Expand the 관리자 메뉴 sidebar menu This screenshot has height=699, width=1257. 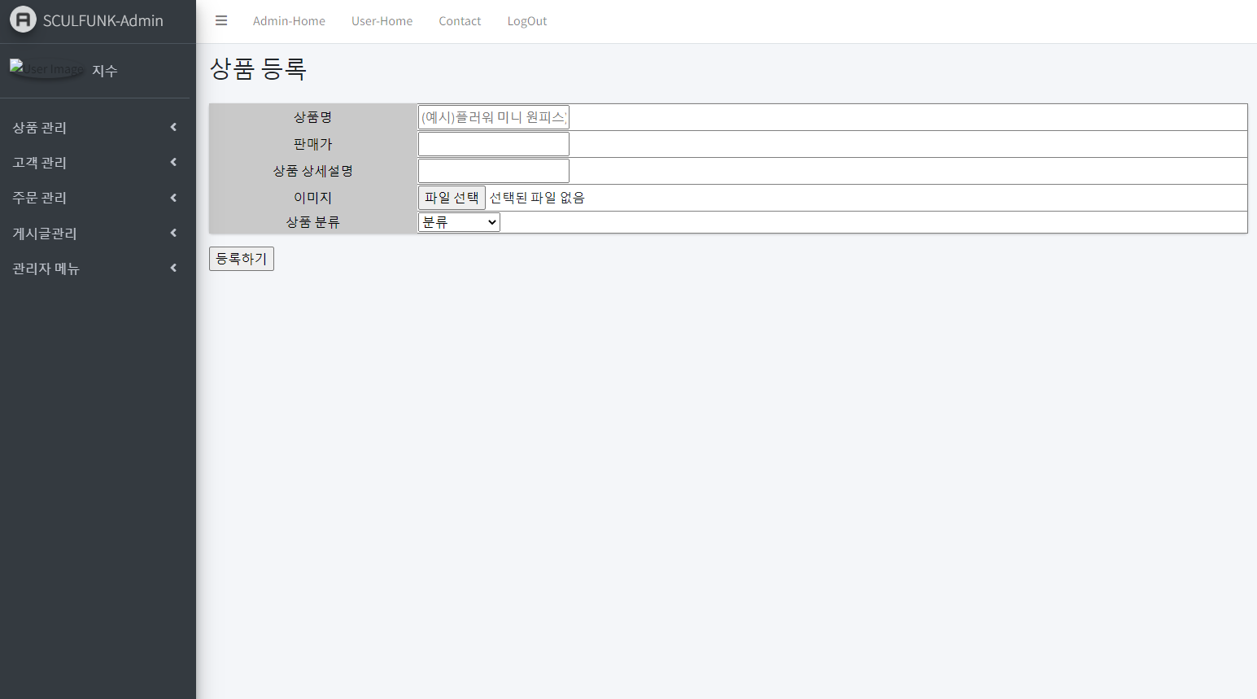pyautogui.click(x=94, y=269)
